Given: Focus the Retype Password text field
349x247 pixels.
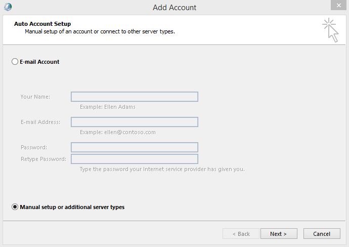Looking at the screenshot, I should (x=135, y=159).
